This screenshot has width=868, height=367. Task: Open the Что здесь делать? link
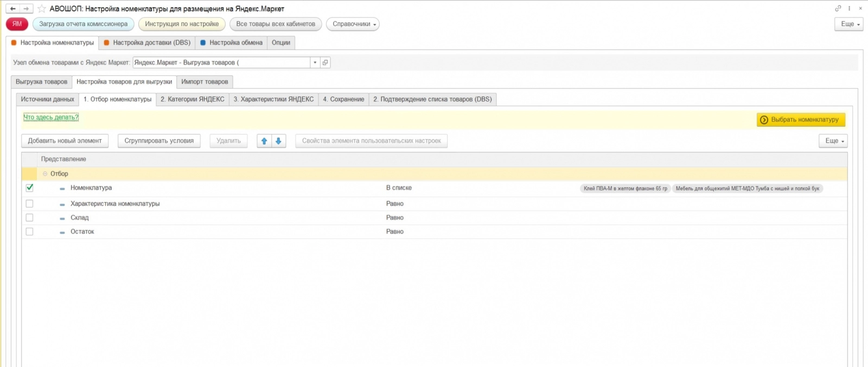51,117
